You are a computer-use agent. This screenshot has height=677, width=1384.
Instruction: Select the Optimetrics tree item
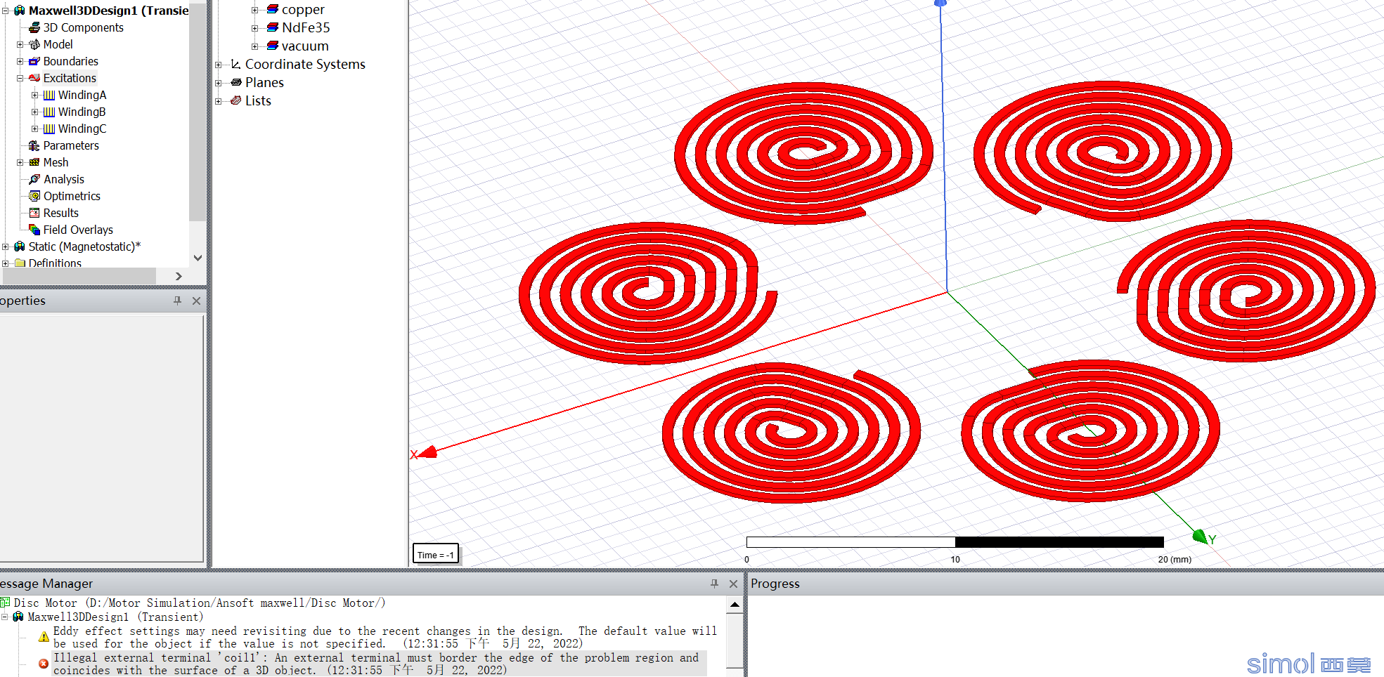(x=72, y=196)
